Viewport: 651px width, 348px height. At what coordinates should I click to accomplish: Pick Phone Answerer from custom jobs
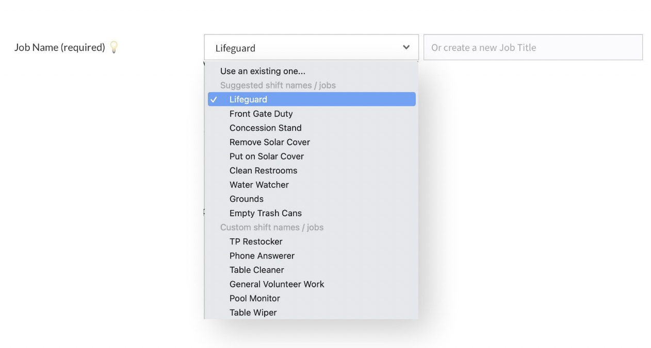point(262,256)
